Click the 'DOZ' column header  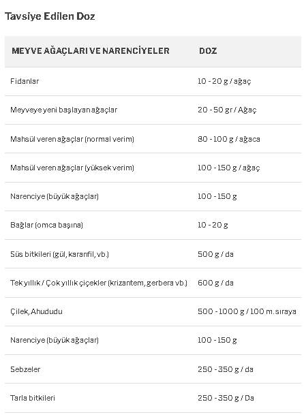click(x=208, y=51)
